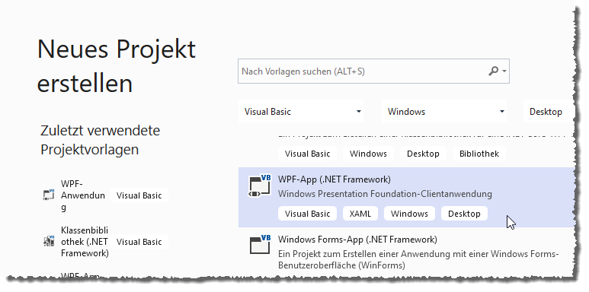589x292 pixels.
Task: Open the Windows platform dropdown
Action: (444, 111)
